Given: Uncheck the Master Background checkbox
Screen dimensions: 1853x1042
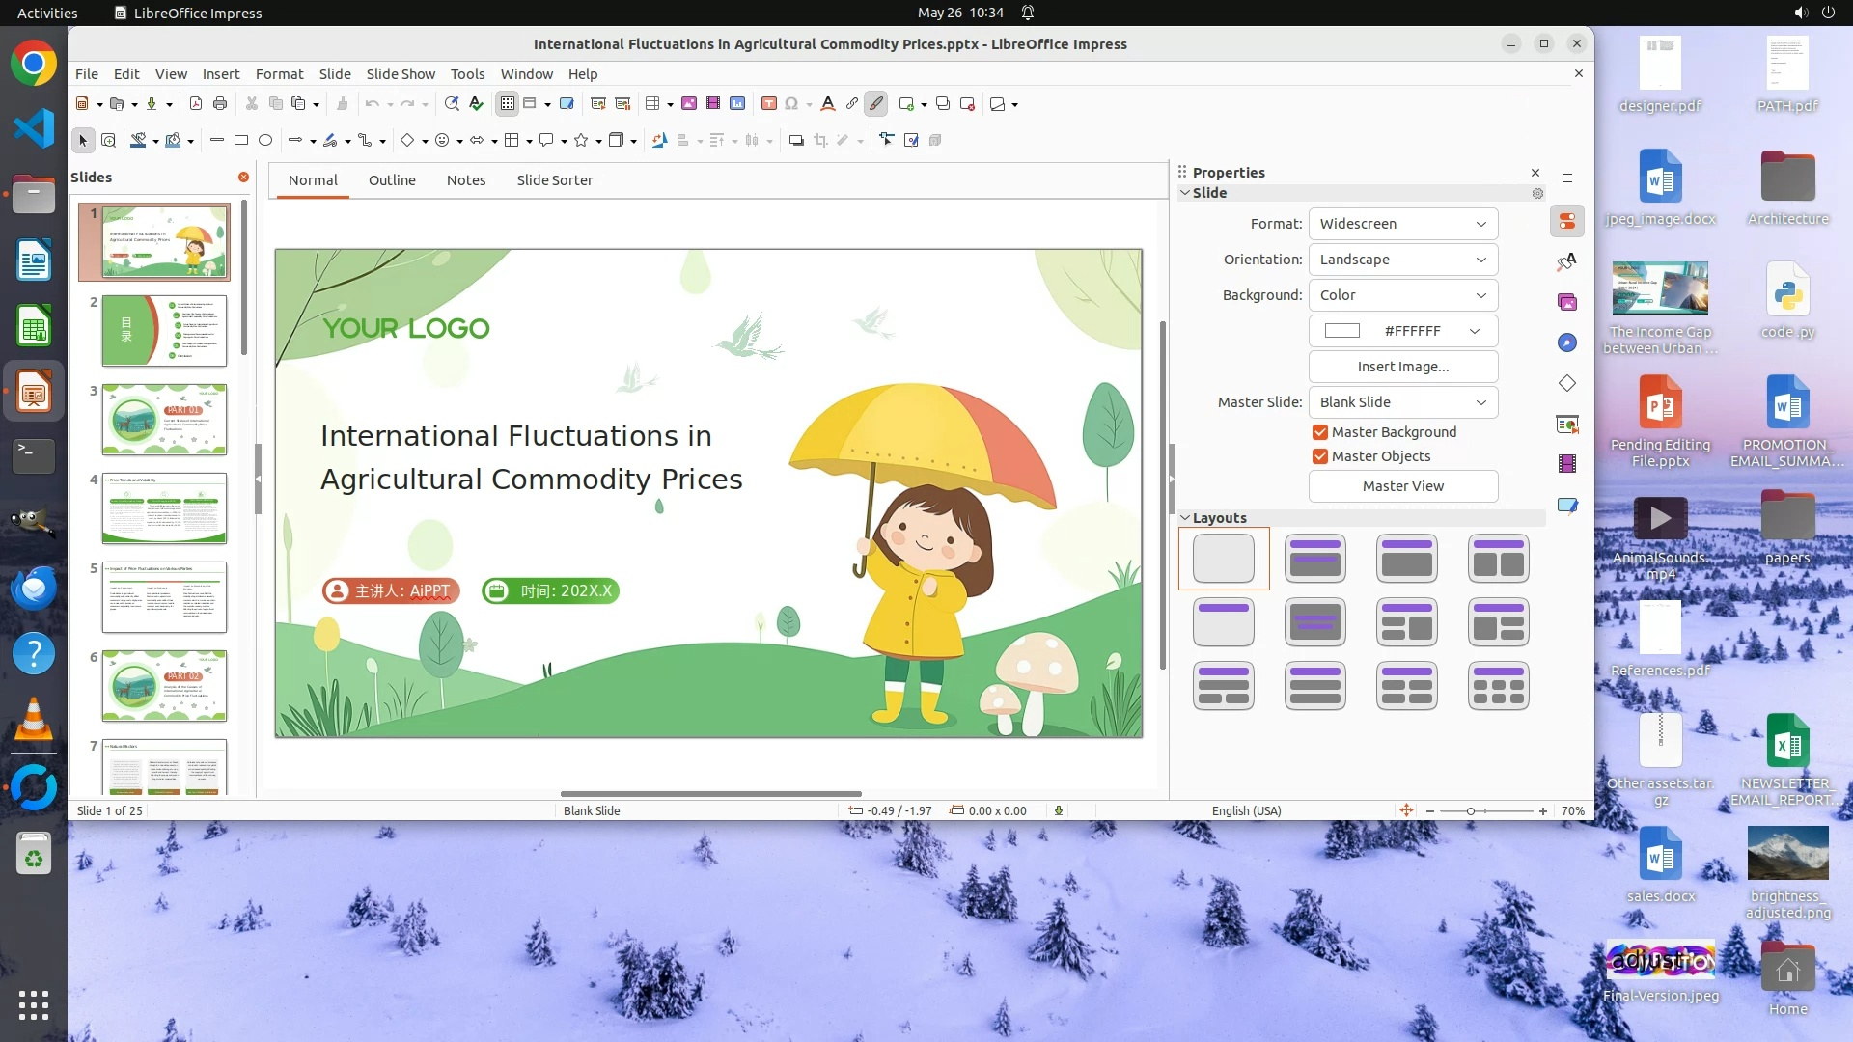Looking at the screenshot, I should tap(1320, 432).
